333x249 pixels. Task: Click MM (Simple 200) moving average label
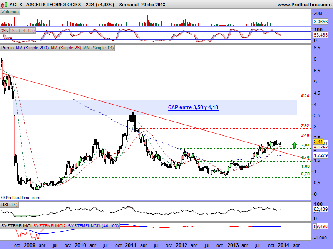click(32, 48)
